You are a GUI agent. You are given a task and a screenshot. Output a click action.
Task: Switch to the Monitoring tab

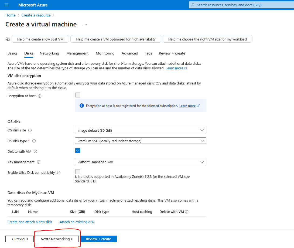tap(105, 53)
